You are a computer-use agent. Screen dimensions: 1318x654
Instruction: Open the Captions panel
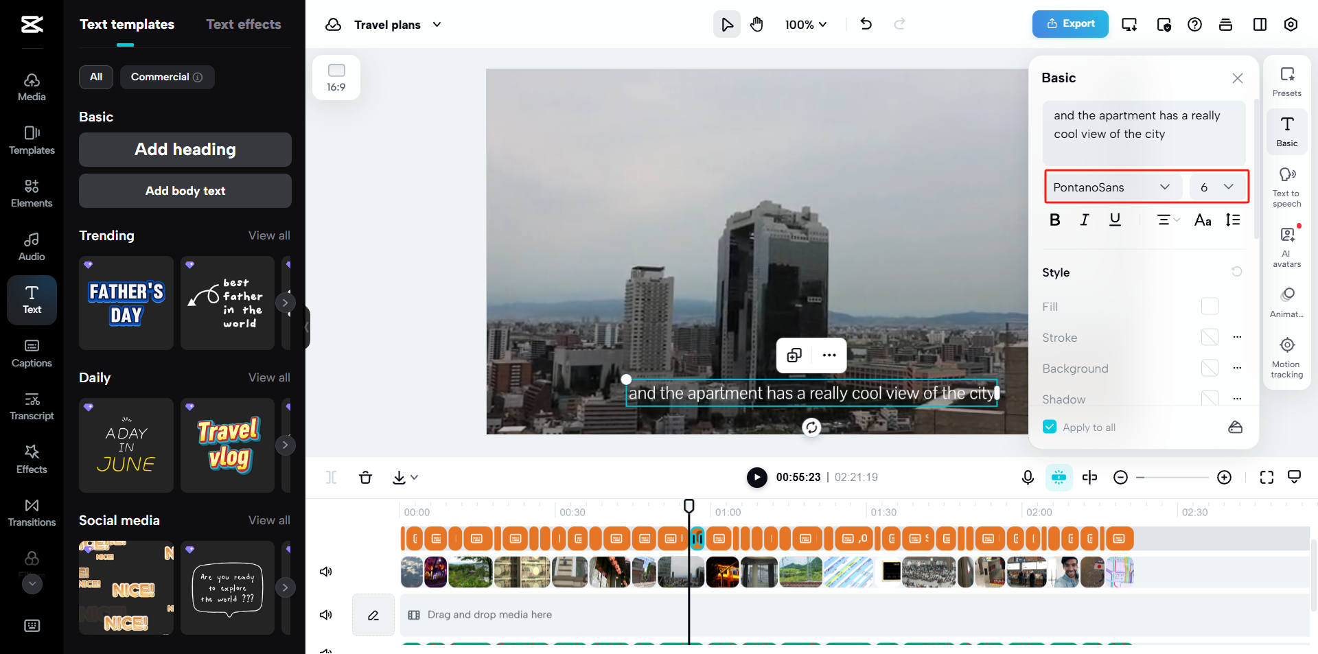point(32,353)
